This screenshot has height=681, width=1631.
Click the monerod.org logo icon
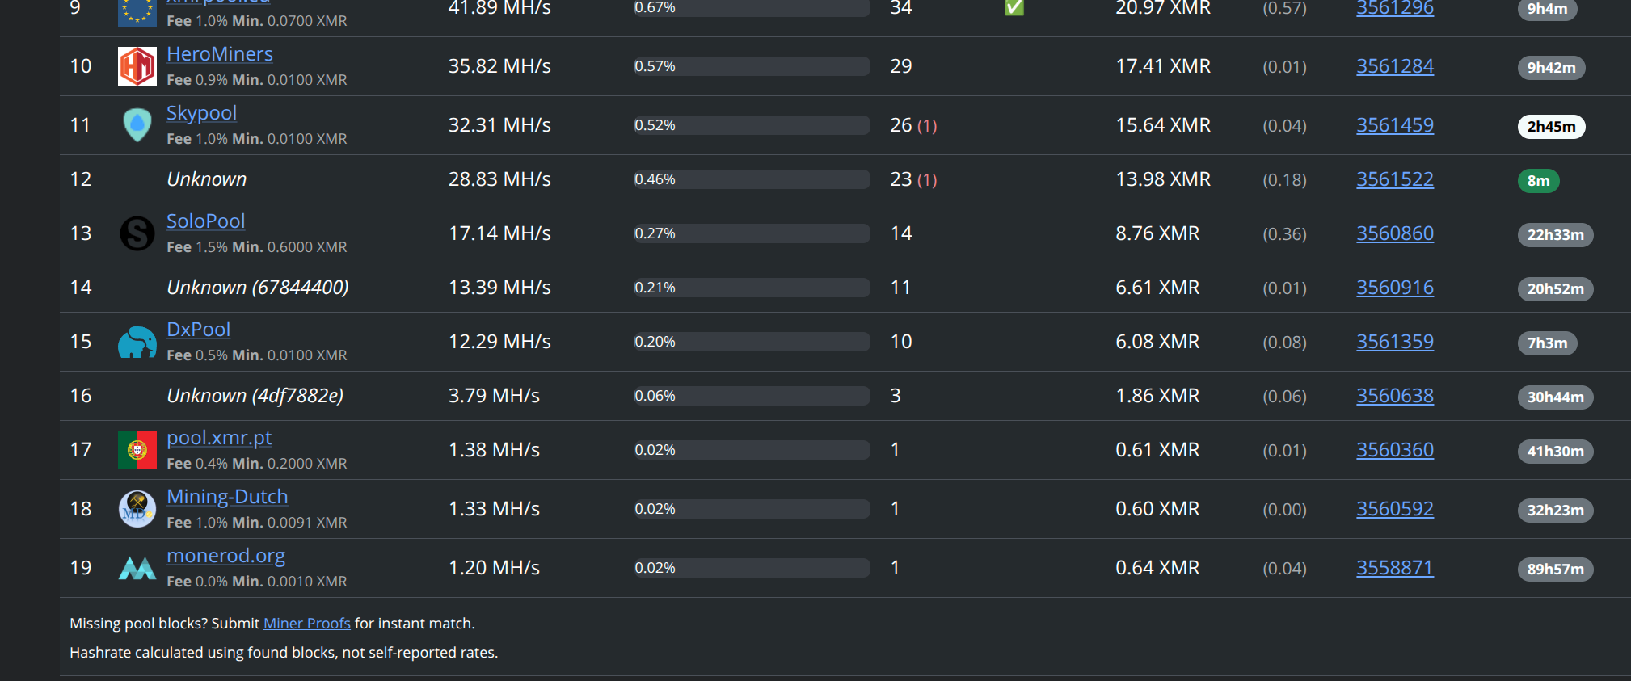[x=137, y=568]
